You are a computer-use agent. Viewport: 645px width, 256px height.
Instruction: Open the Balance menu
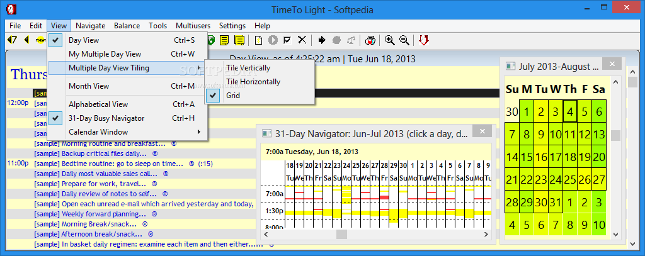[x=127, y=26]
